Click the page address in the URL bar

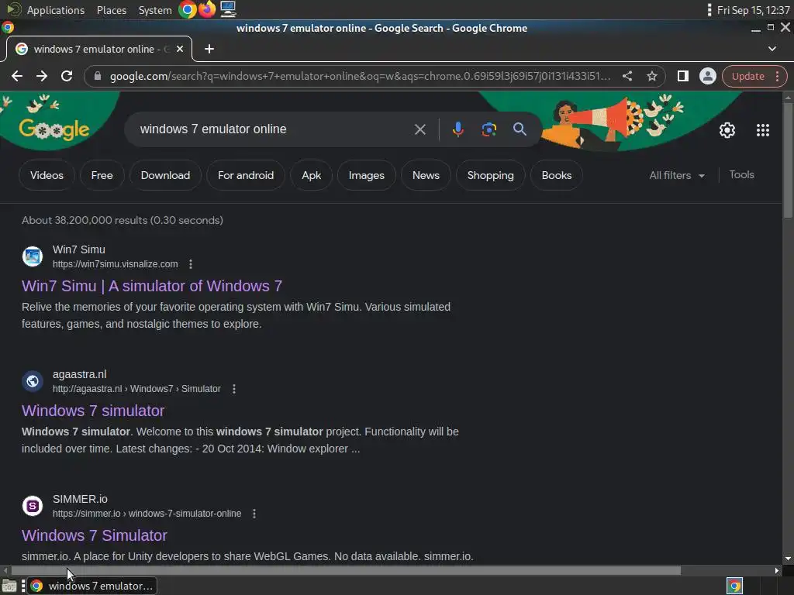click(360, 76)
